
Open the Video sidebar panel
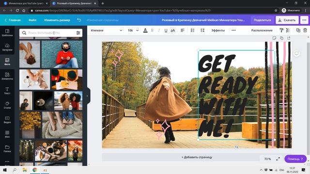(x=7, y=120)
